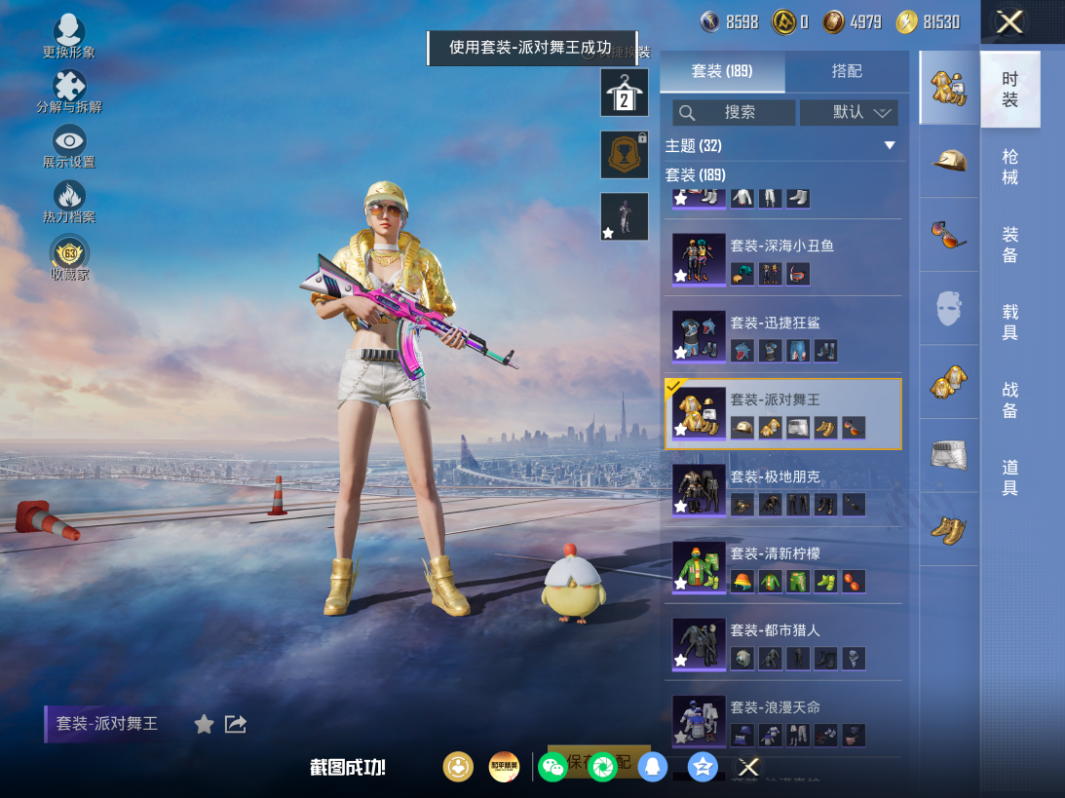Screen dimensions: 1065x798
Task: Go to 装备 equipment menu
Action: coord(1010,246)
